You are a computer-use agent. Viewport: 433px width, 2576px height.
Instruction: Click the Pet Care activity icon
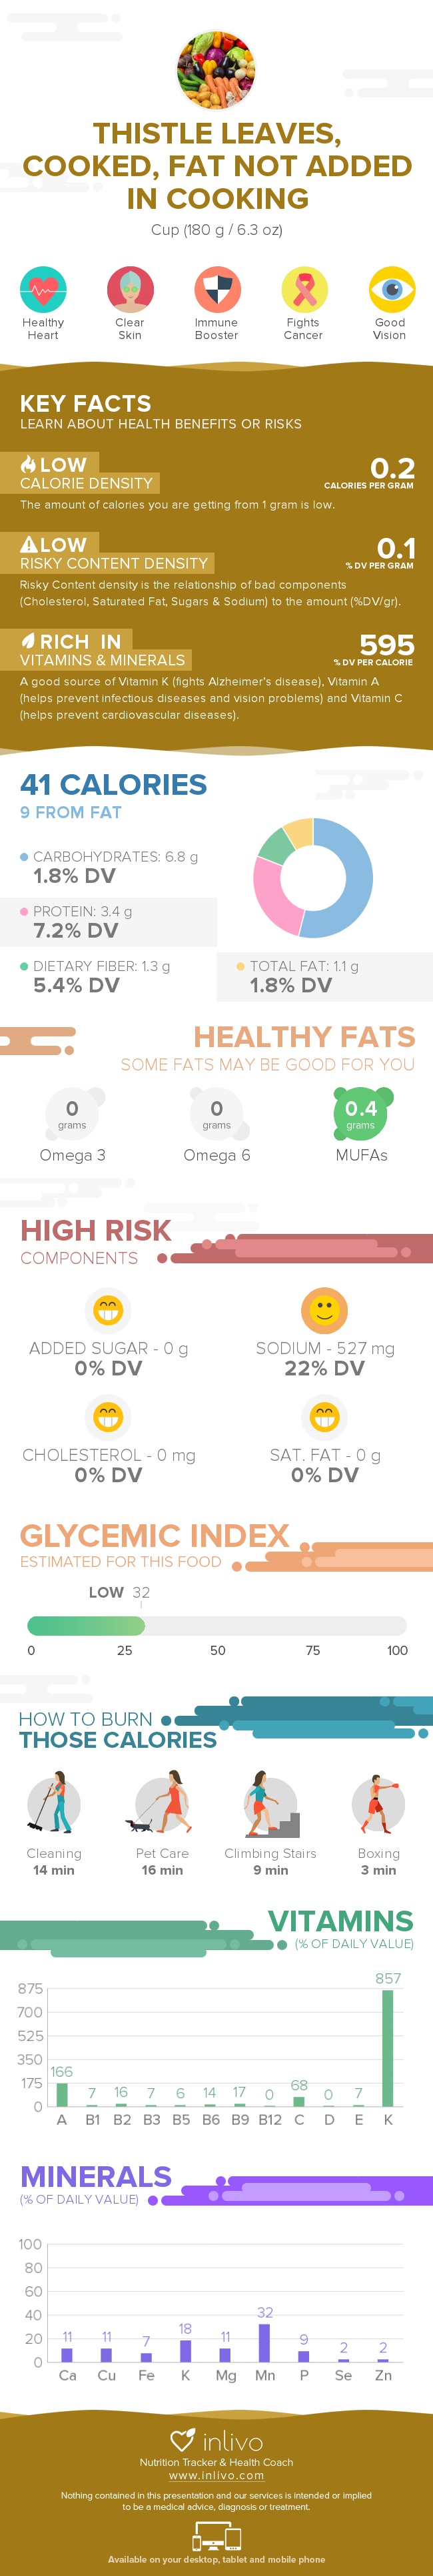[x=163, y=1805]
